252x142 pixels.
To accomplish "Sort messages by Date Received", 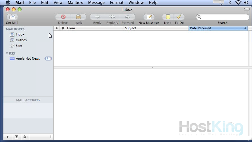I will click(218, 28).
